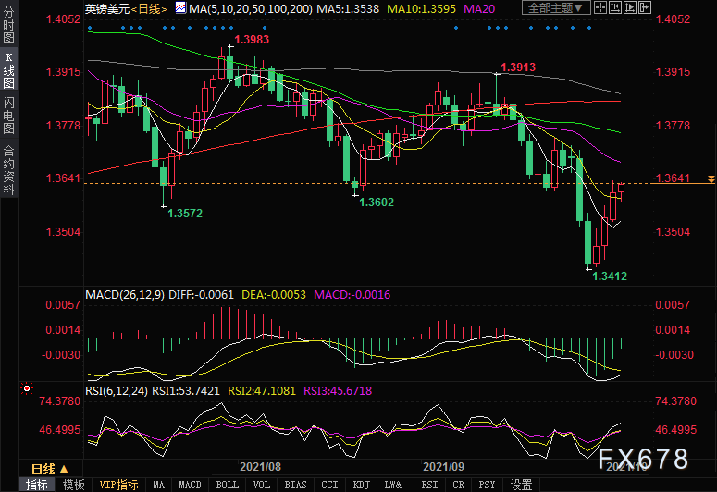
Task: Click the RSI(6,12,24) indicator label
Action: click(x=117, y=391)
